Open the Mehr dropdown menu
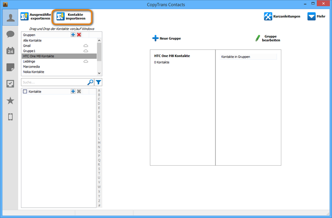Viewport: 332px width, 218px height. (316, 16)
